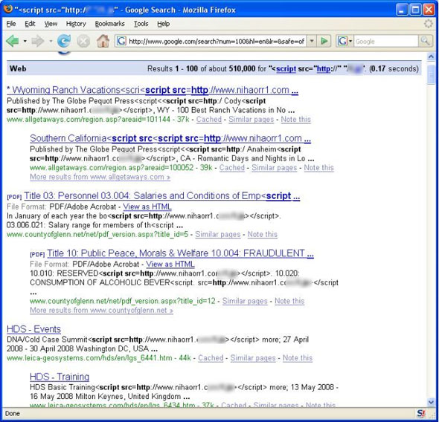Open More results from www.countyofglenn.net
Viewport: 439px width, 422px height.
click(x=101, y=311)
